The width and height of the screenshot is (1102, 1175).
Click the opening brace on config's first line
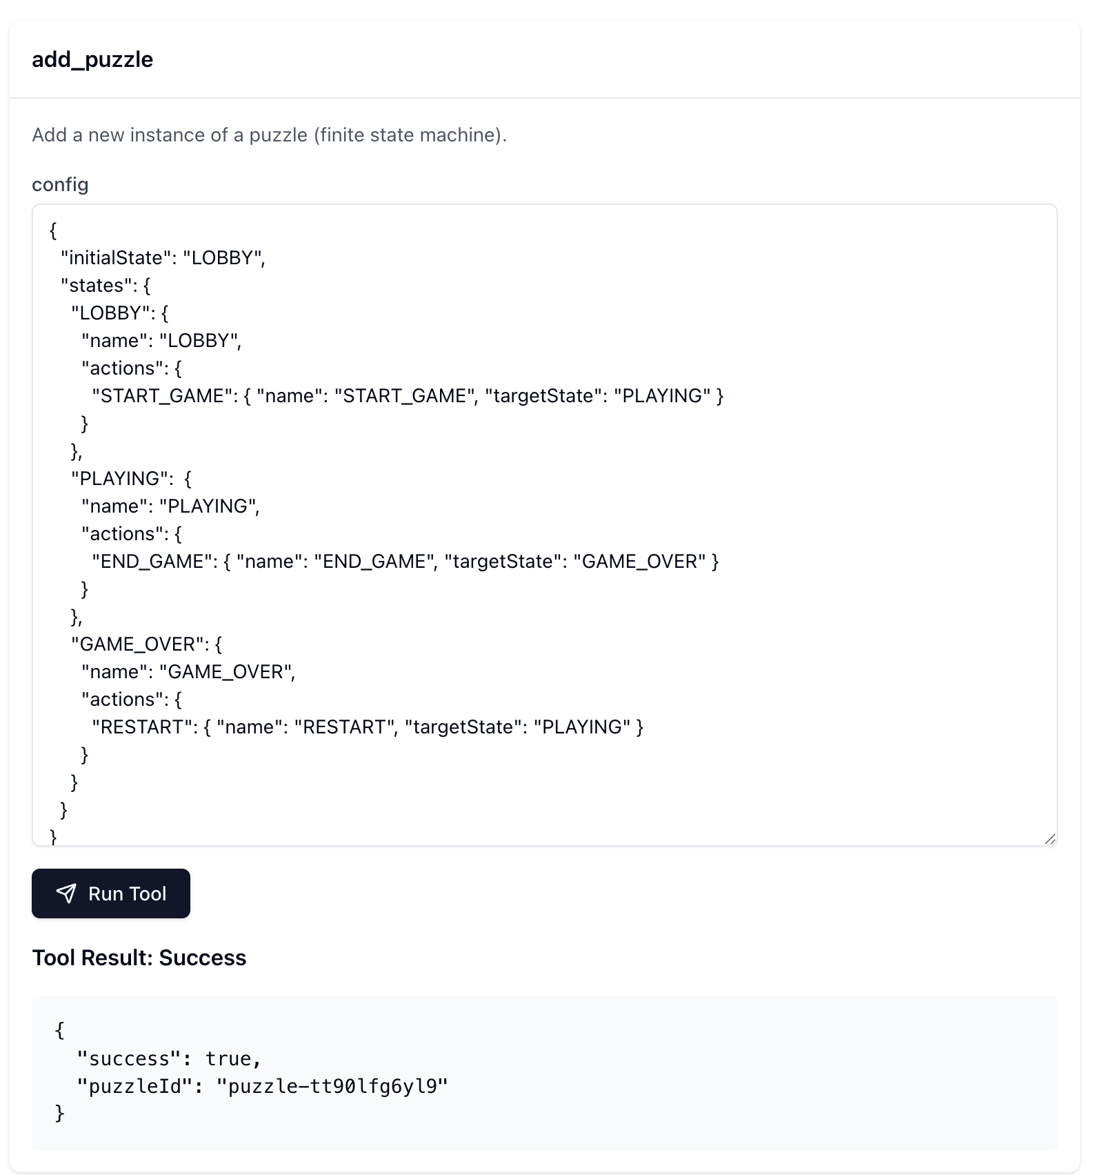point(54,230)
